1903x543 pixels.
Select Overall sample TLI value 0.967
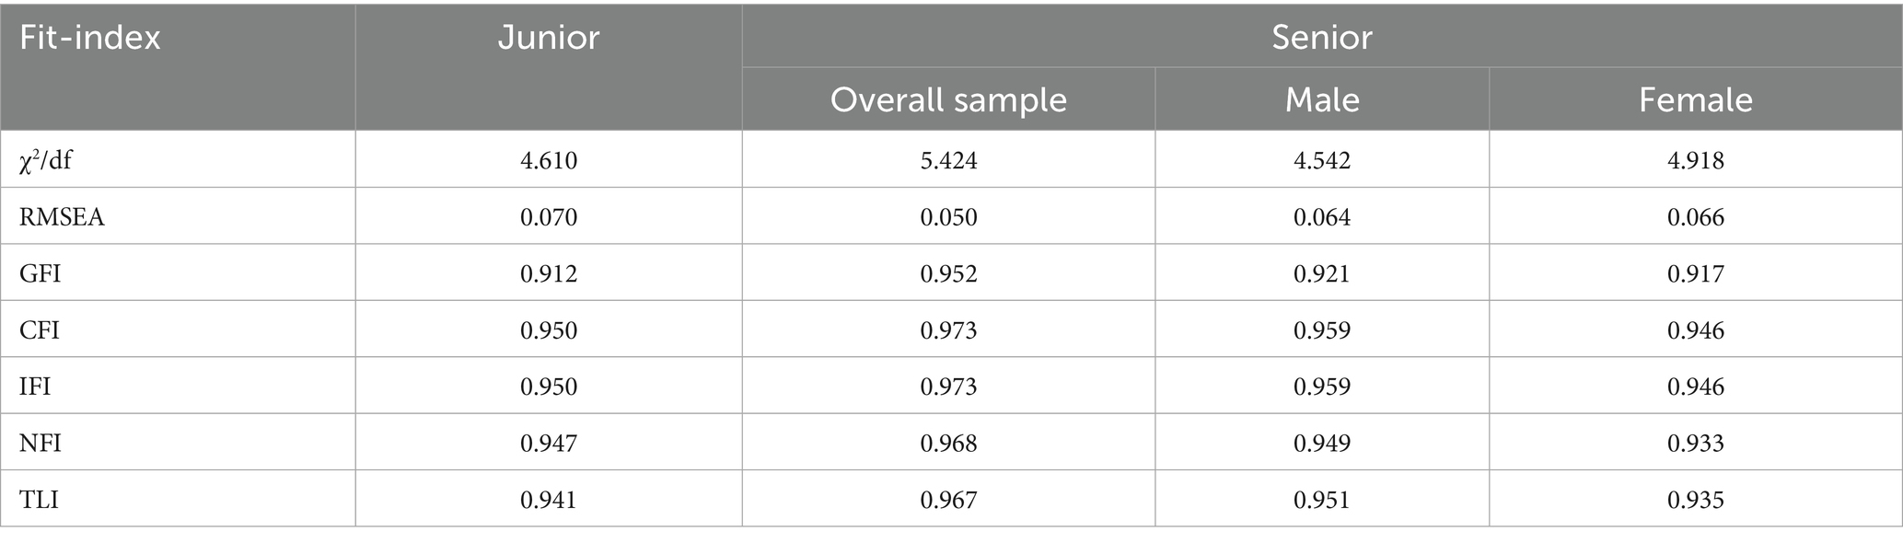click(x=948, y=500)
